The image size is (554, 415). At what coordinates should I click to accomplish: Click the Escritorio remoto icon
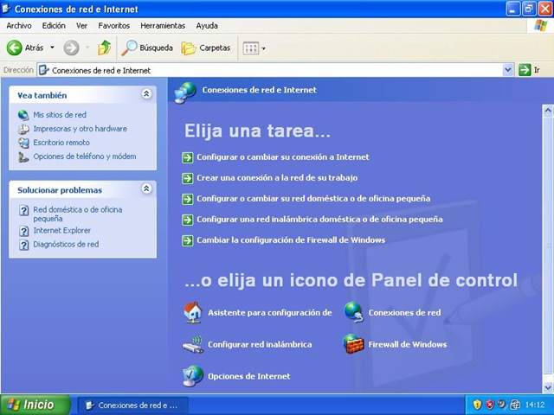pyautogui.click(x=23, y=143)
